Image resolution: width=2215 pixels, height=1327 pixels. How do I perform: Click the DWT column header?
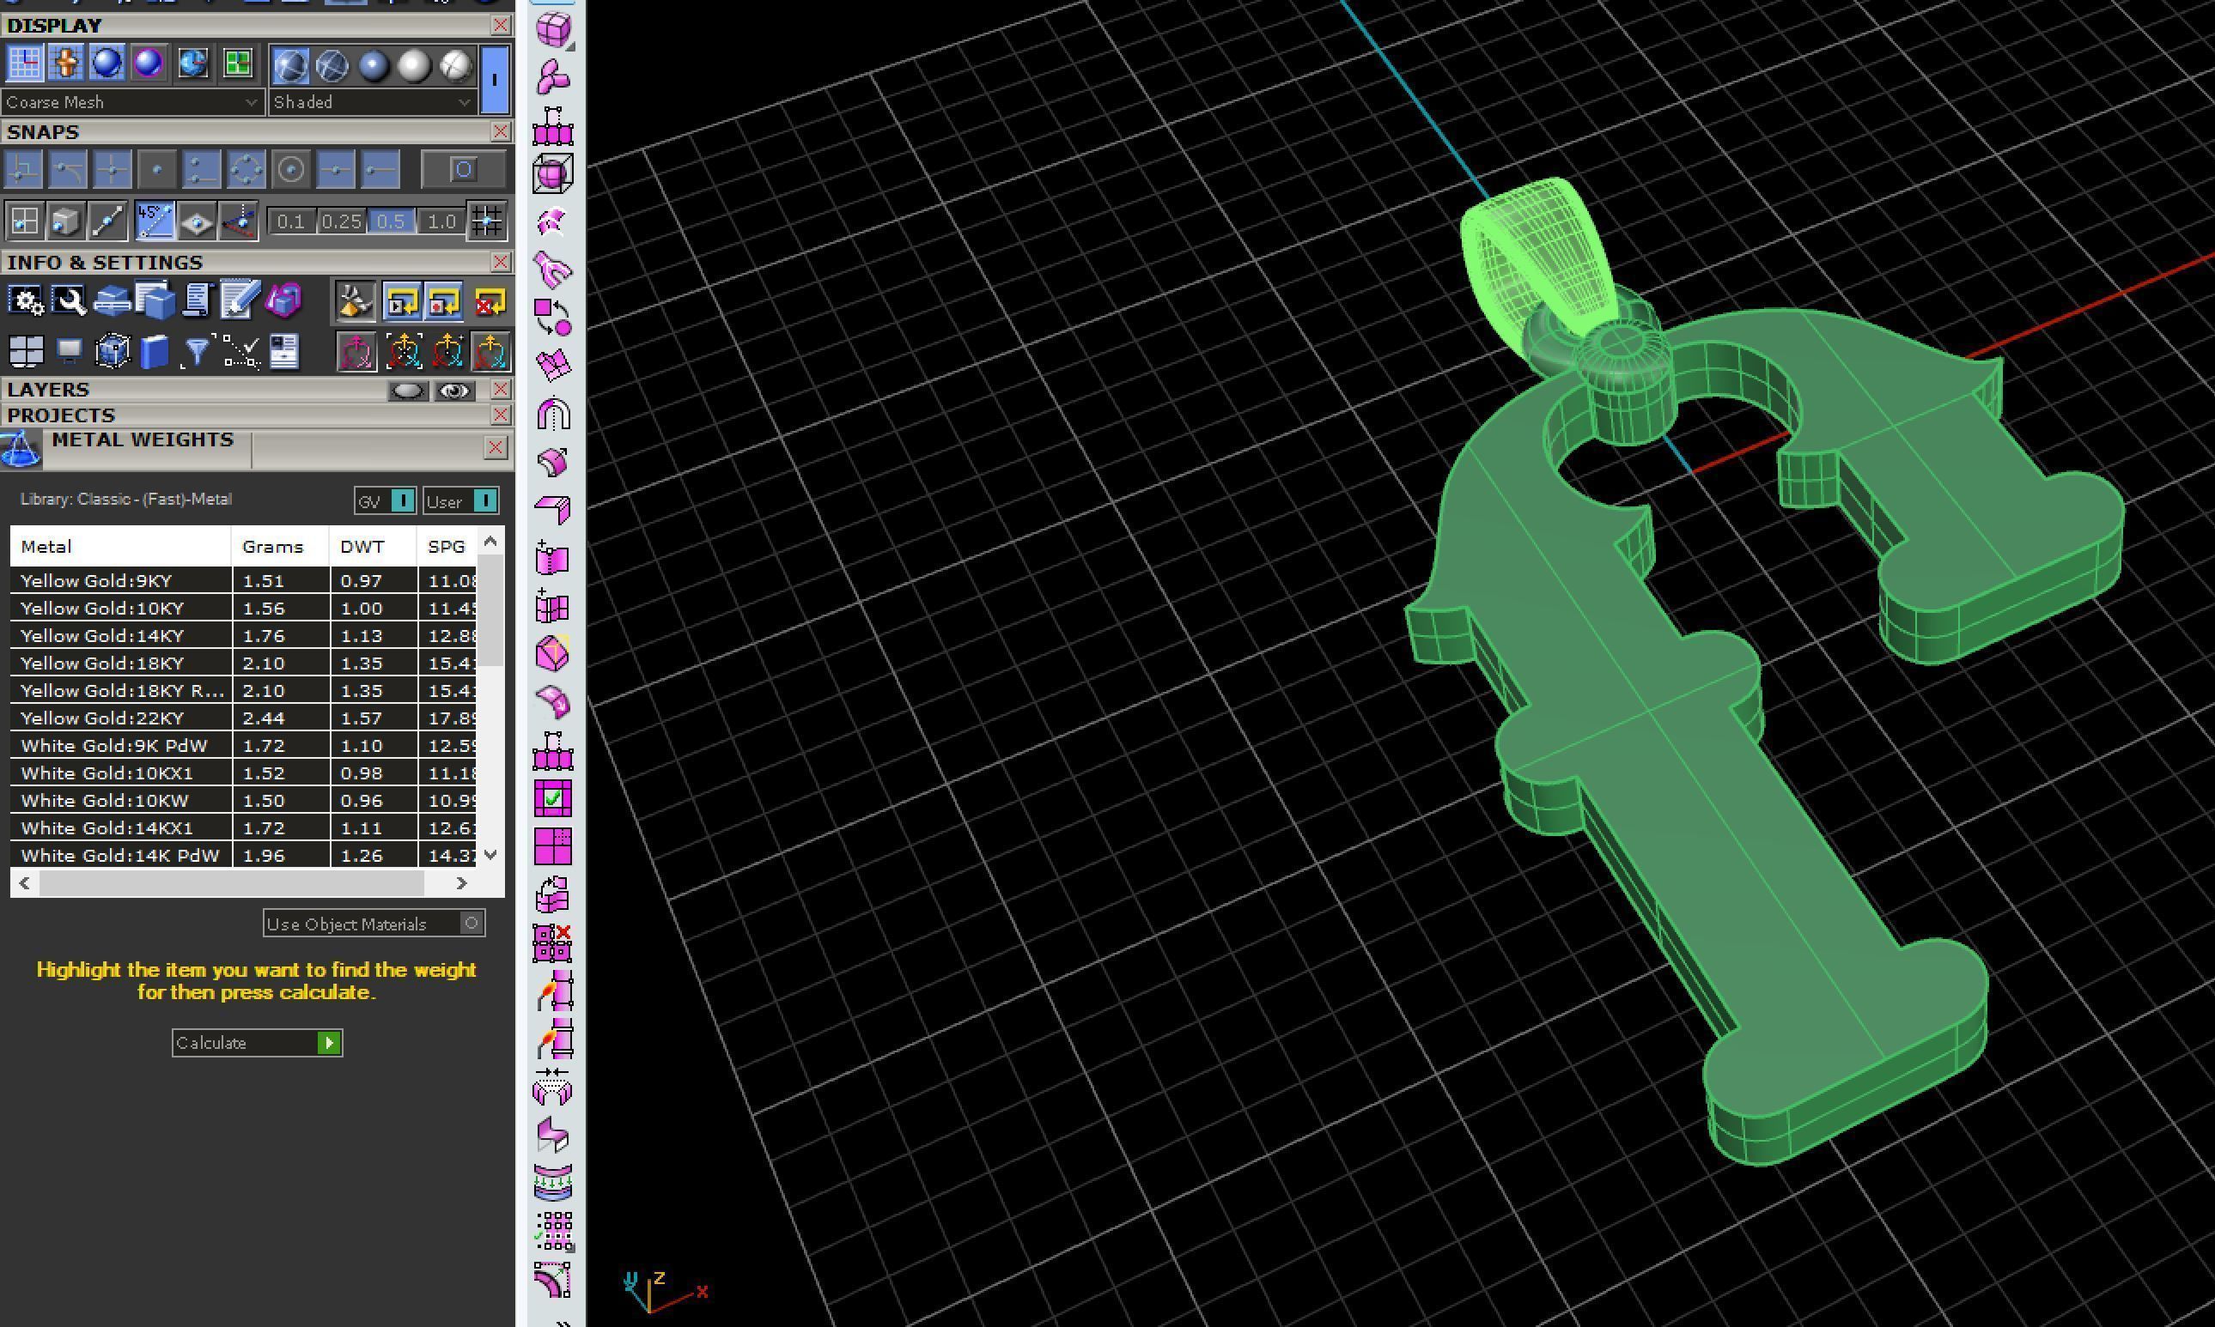[373, 547]
